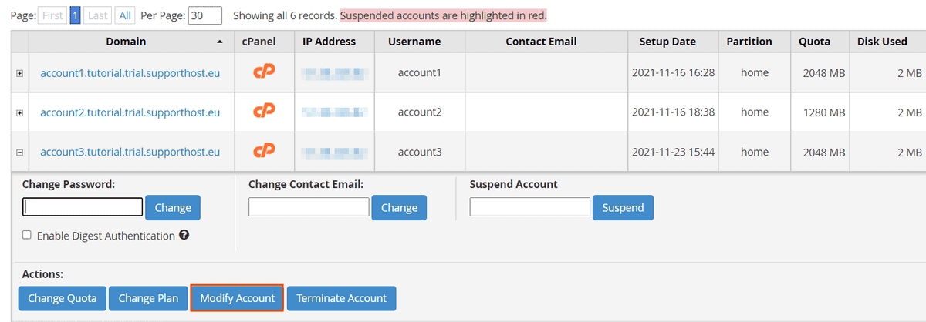Open cPanel icon for account3

tap(264, 152)
